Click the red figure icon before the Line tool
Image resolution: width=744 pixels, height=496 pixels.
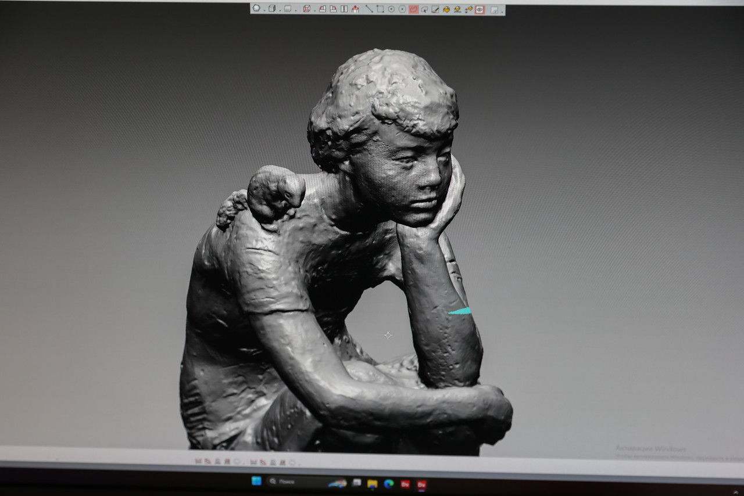pyautogui.click(x=355, y=9)
